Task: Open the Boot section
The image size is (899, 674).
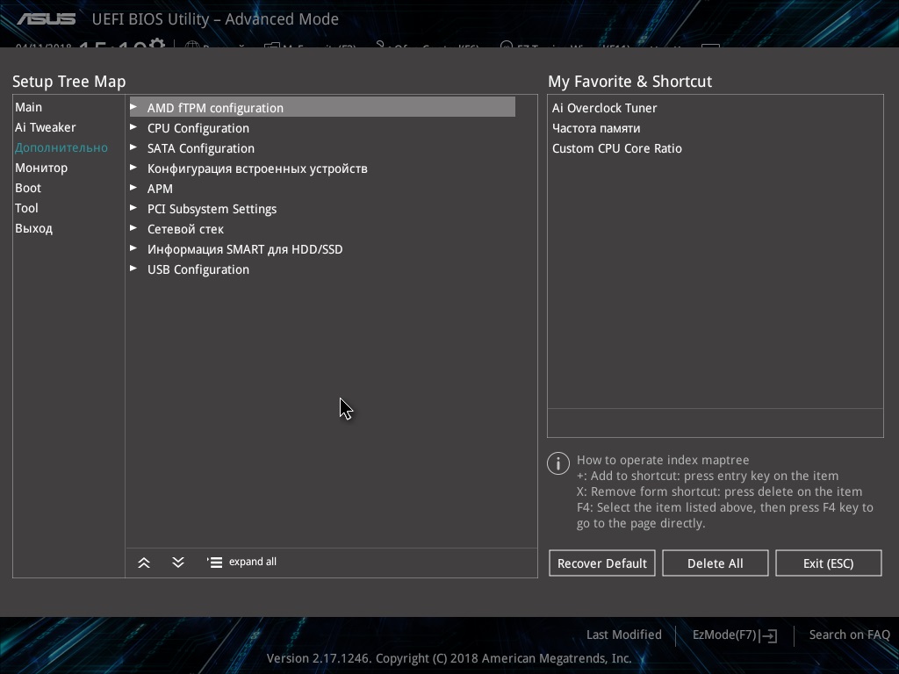Action: pyautogui.click(x=28, y=188)
